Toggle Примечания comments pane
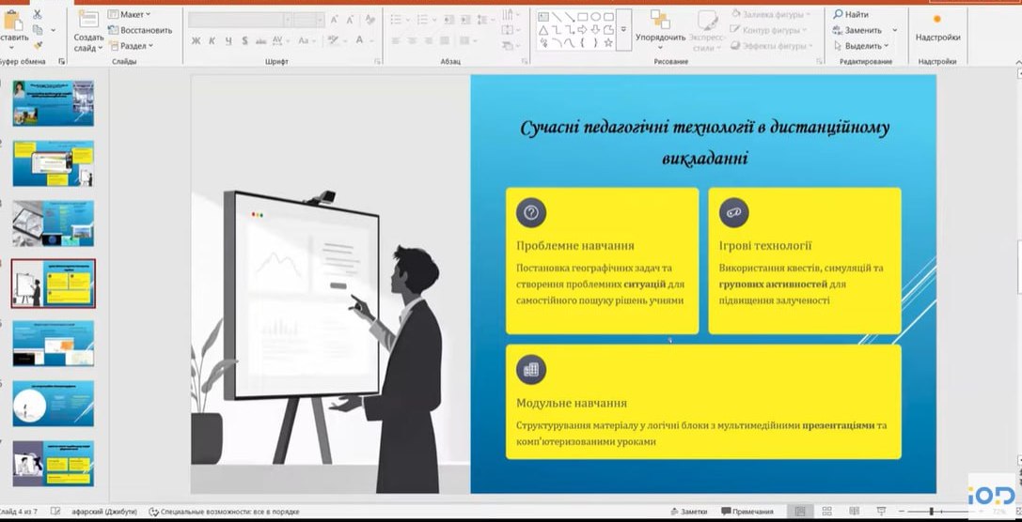Image resolution: width=1022 pixels, height=522 pixels. [747, 512]
